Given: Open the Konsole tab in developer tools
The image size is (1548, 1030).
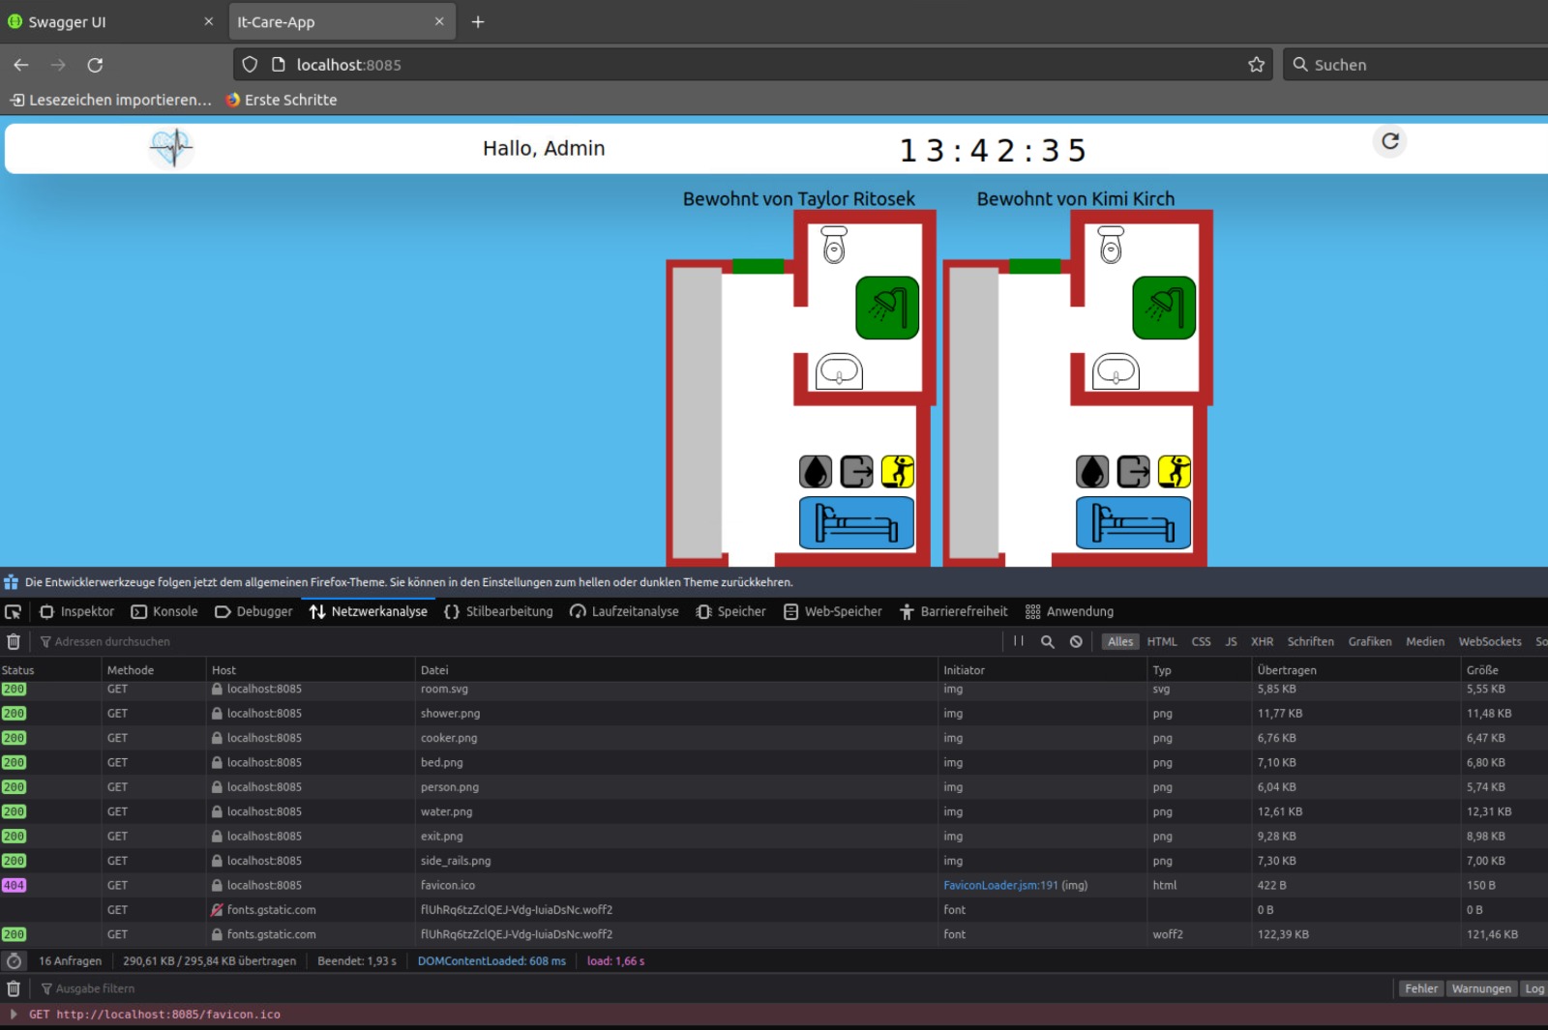Looking at the screenshot, I should pyautogui.click(x=164, y=612).
